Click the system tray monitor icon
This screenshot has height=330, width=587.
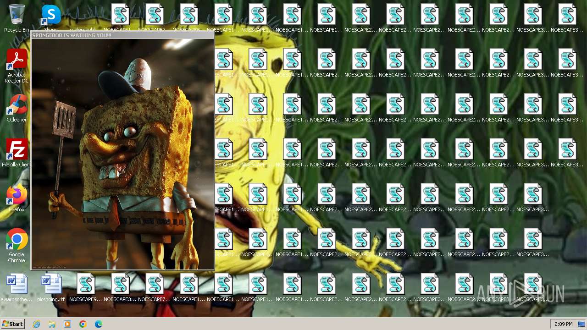click(x=581, y=324)
